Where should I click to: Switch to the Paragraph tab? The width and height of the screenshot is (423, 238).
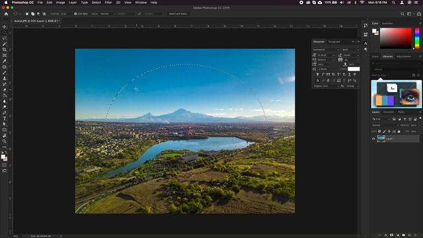[x=334, y=42]
